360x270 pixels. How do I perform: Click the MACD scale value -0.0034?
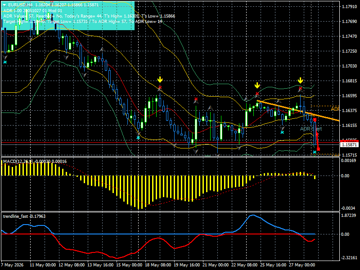tap(348, 208)
